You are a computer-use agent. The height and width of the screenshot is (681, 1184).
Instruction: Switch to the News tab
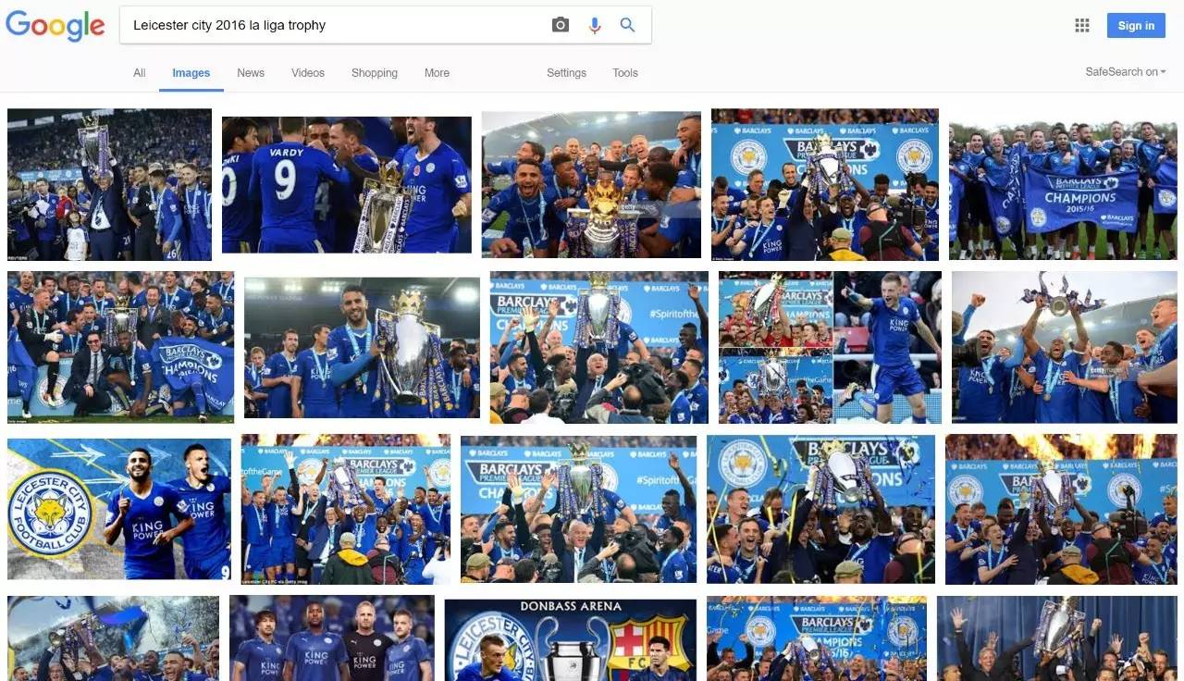point(251,73)
